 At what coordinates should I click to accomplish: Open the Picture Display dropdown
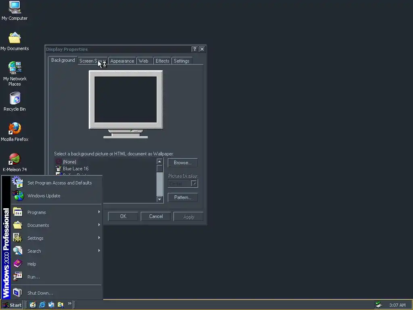(x=194, y=184)
